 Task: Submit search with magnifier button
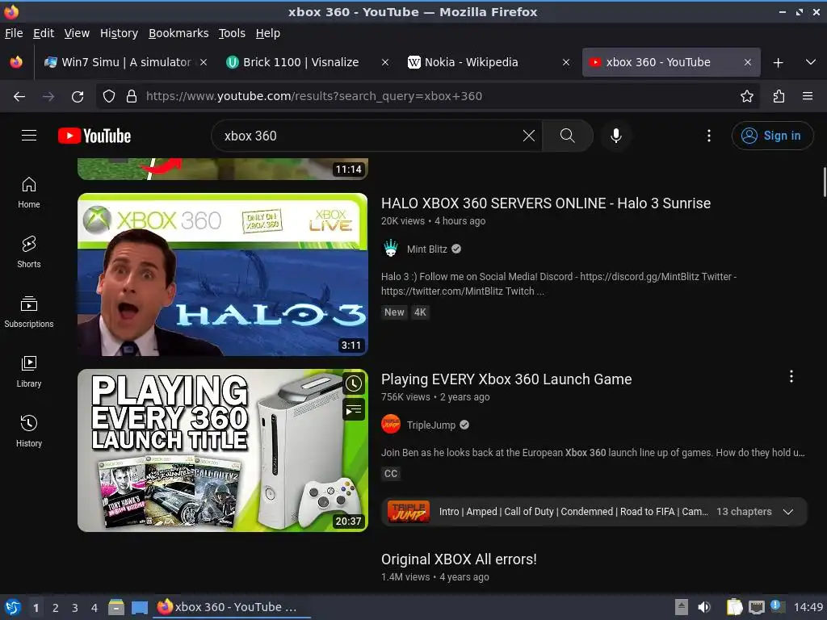(x=567, y=136)
